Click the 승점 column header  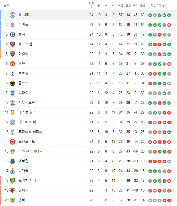(143, 5)
